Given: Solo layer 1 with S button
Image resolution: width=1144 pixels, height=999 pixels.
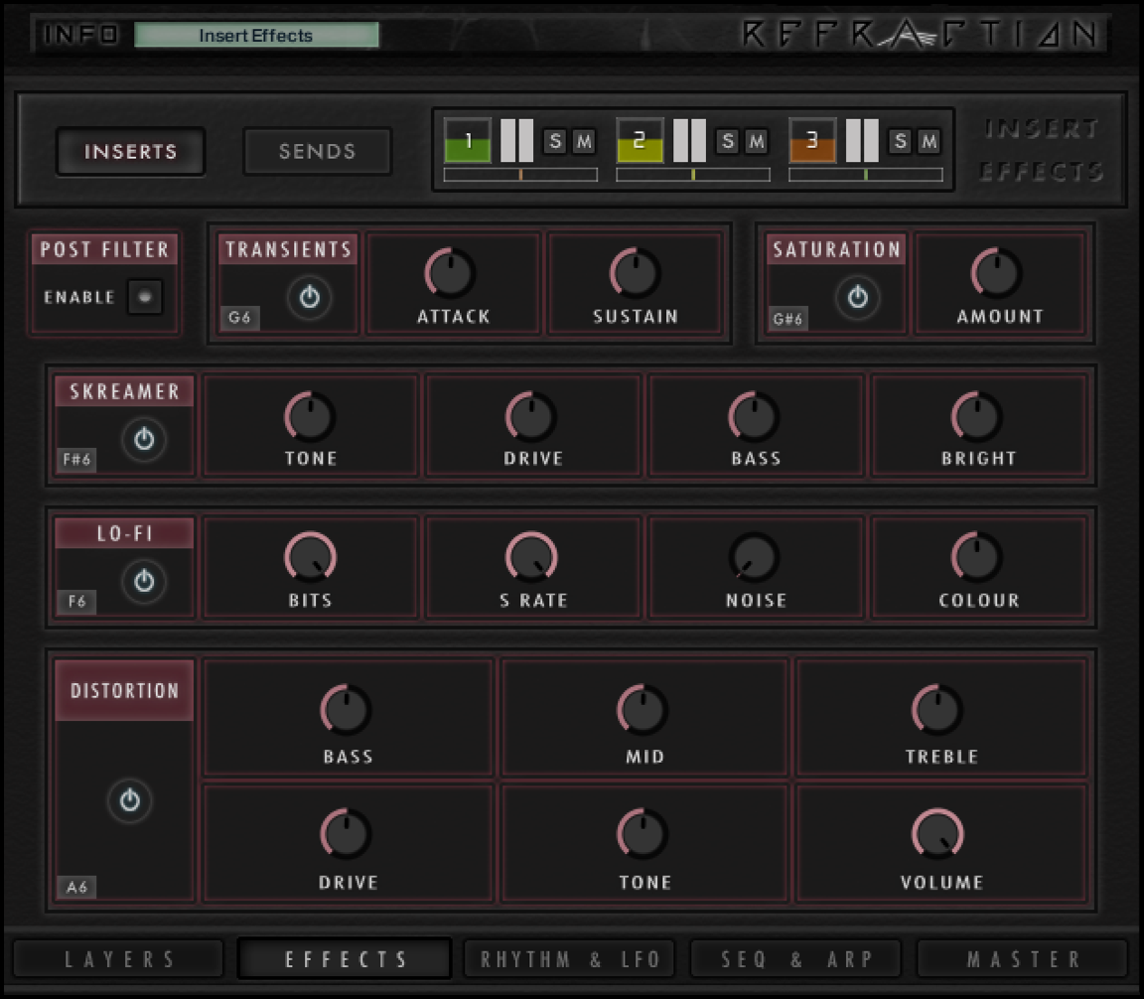Looking at the screenshot, I should coord(555,141).
